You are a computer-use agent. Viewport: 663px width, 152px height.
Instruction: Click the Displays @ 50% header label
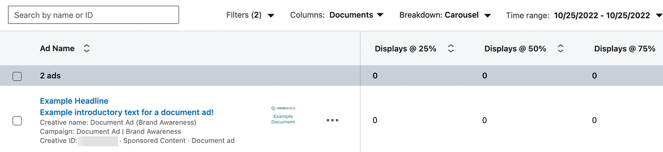515,49
